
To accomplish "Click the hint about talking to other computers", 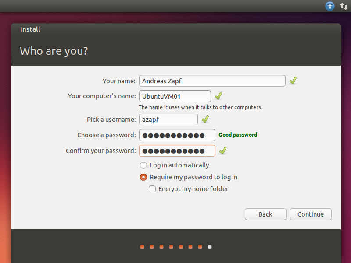I will coord(200,107).
